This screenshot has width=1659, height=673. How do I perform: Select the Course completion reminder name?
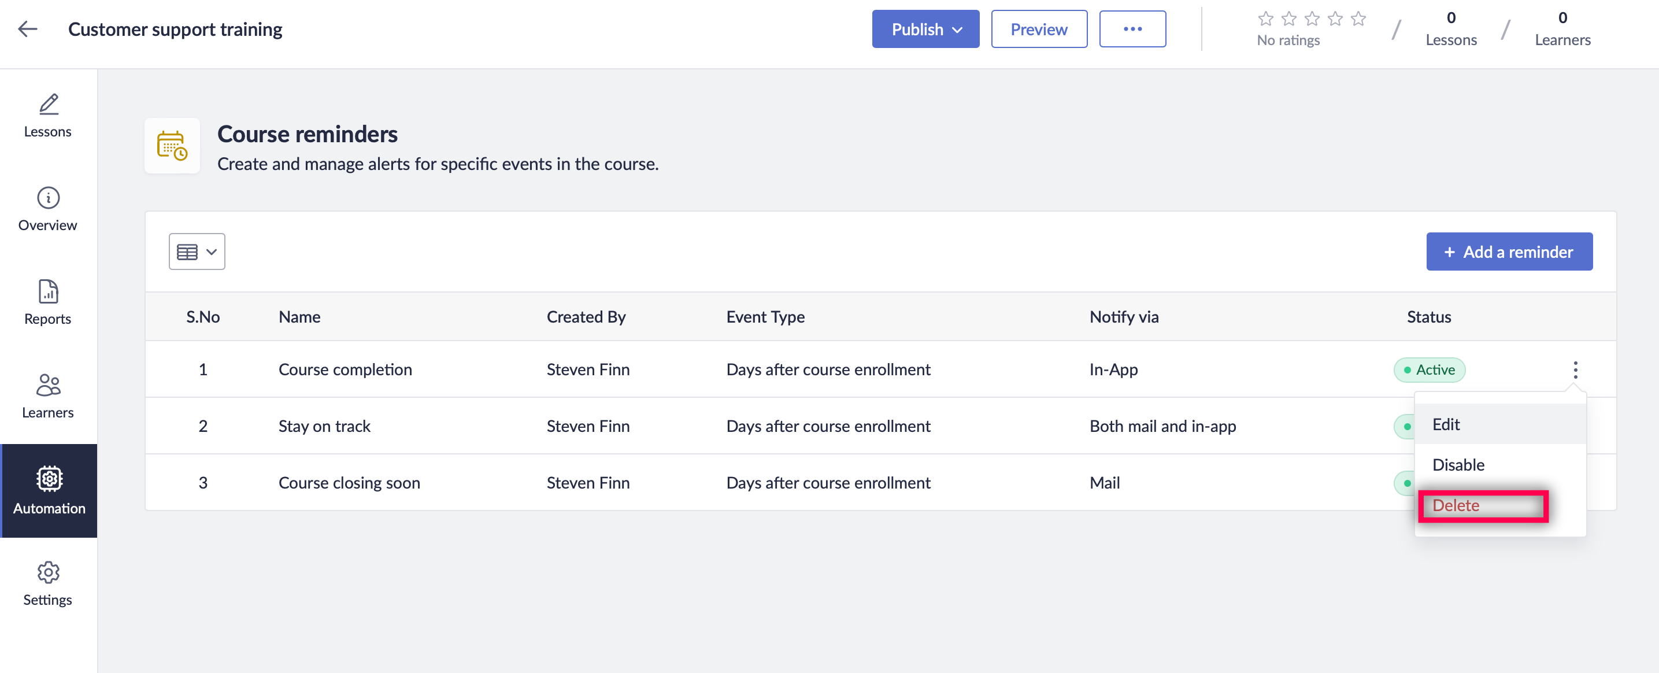tap(345, 369)
